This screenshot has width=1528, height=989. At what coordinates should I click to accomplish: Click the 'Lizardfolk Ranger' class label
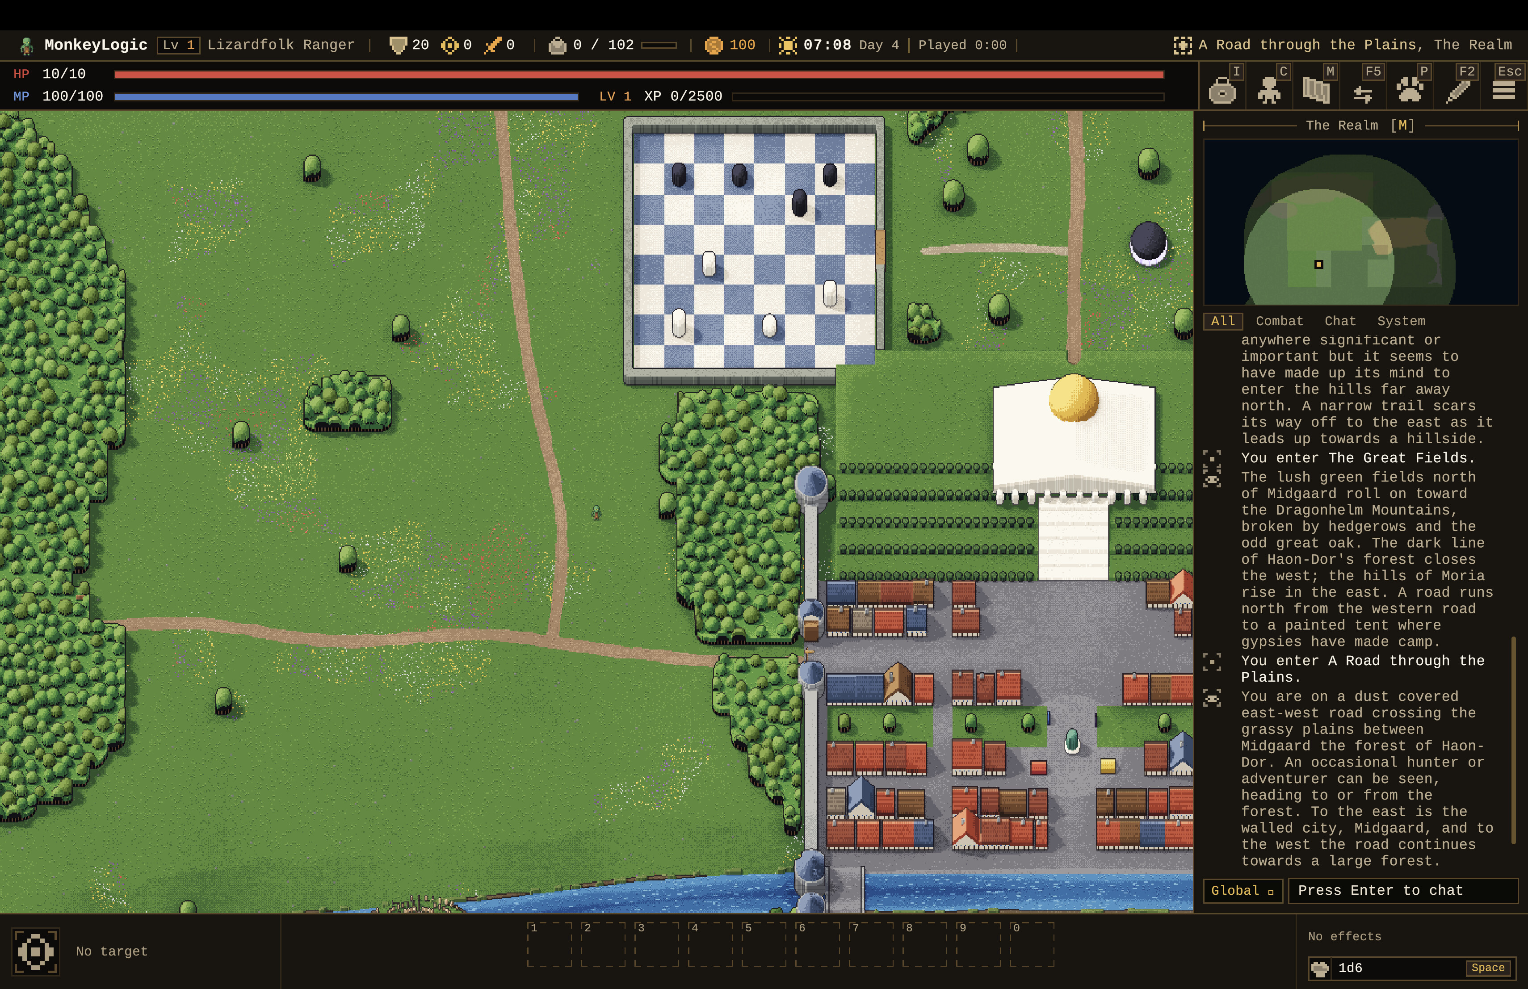(281, 45)
